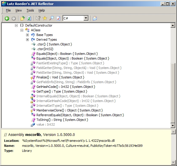This screenshot has height=166, width=177.
Task: Open the Tools menu
Action: [x=30, y=10]
